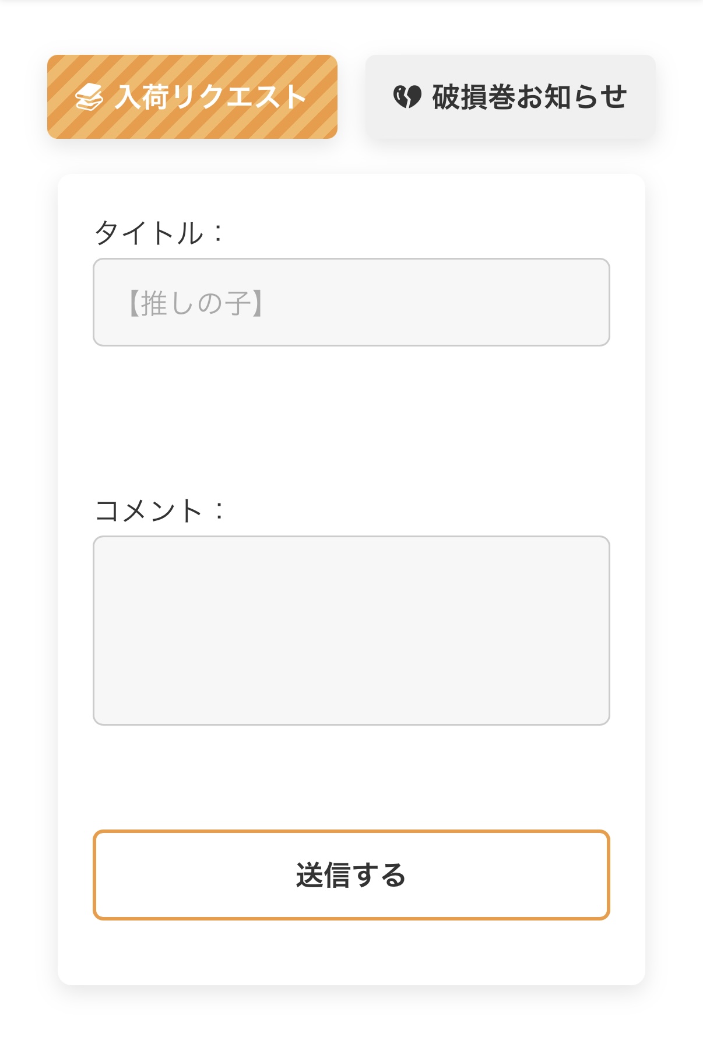Click the stacked books icon
Image resolution: width=703 pixels, height=1057 pixels.
(x=89, y=97)
